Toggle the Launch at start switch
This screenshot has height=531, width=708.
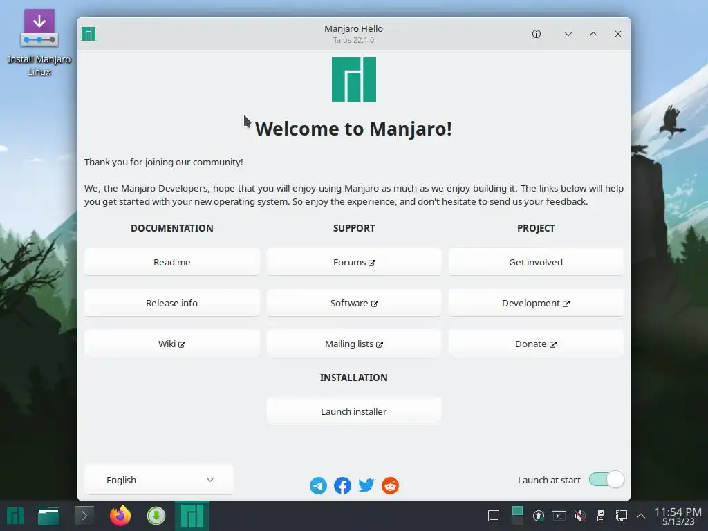606,480
